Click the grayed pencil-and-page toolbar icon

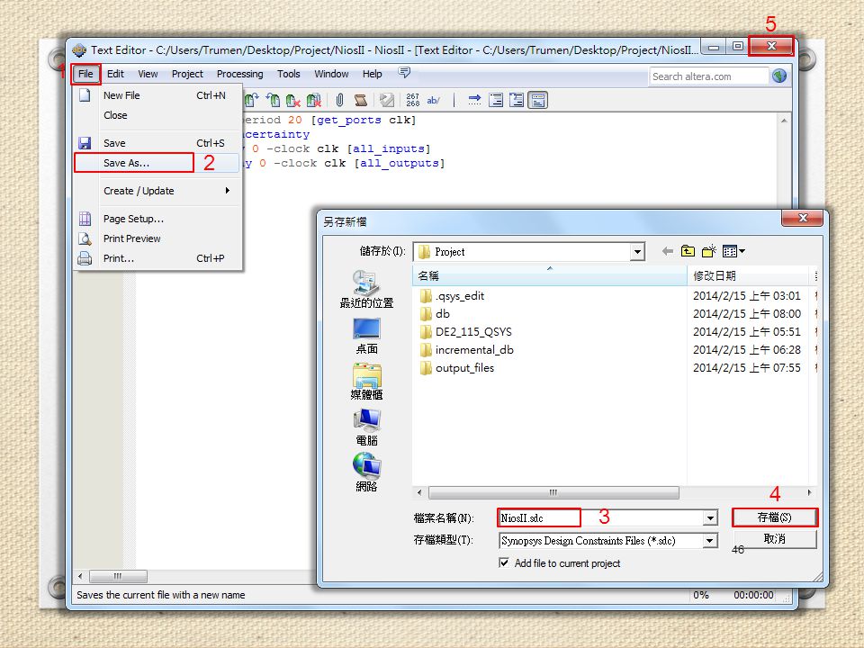387,100
